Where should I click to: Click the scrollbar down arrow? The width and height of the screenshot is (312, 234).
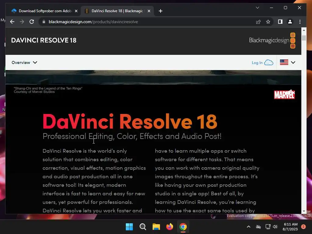pos(304,211)
